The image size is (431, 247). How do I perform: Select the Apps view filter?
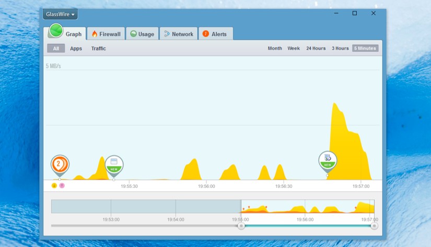[76, 49]
